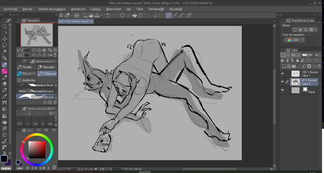This screenshot has height=173, width=324.
Task: Click the Scale/Rotate transform icon in command bar
Action: tap(141, 15)
